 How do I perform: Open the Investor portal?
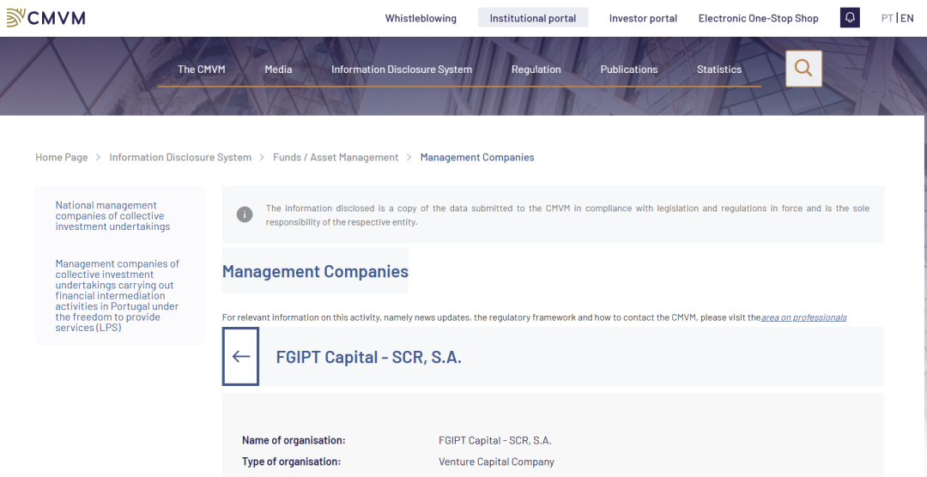tap(643, 18)
